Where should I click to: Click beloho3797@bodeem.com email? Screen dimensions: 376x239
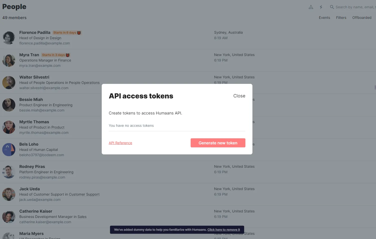42,155
